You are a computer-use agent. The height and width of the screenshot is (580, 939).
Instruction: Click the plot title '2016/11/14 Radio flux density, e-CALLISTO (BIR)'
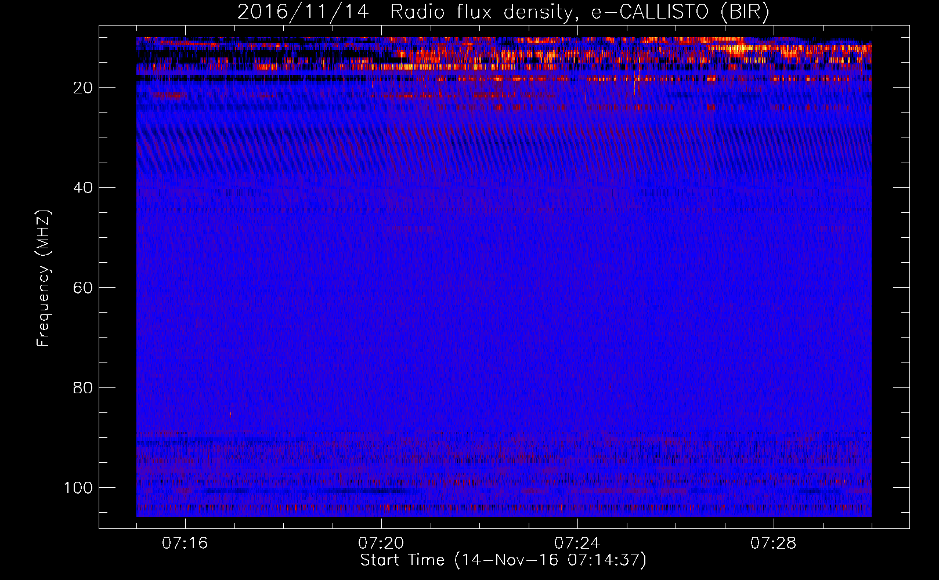tap(503, 12)
